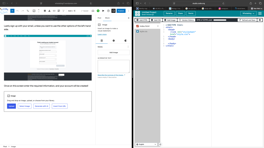The image size is (264, 148).
Task: Switch to the Post tab
Action: 99,18
